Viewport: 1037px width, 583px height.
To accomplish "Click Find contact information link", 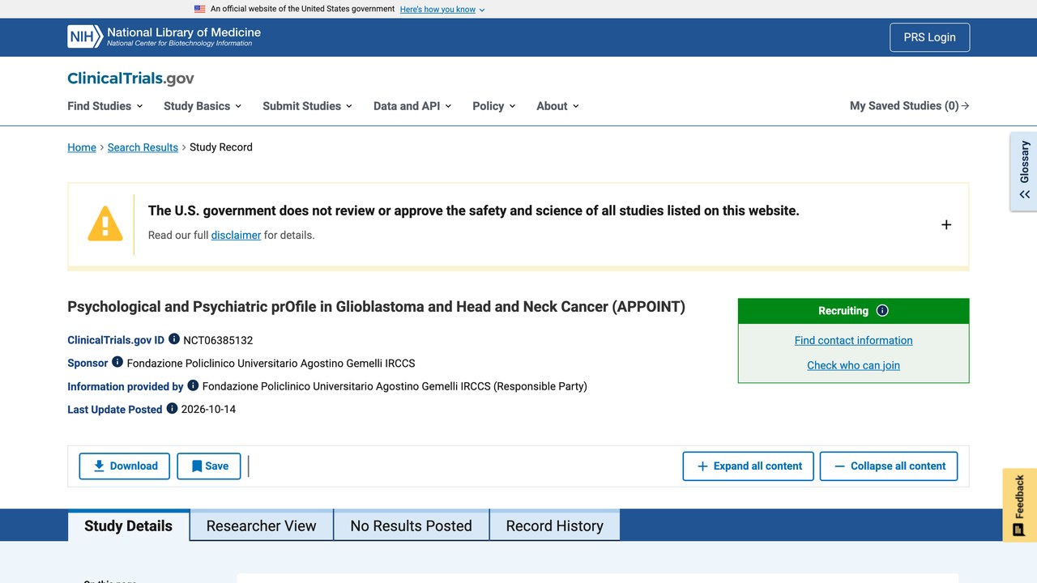I will click(x=854, y=340).
